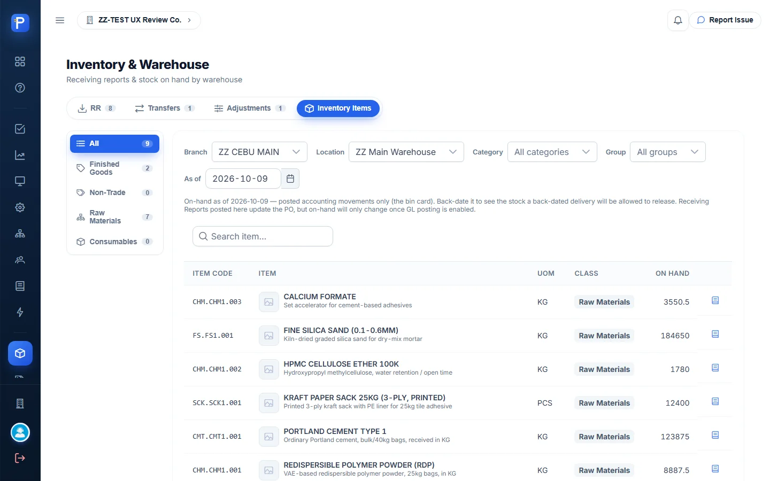Filter by Consumables class
Image resolution: width=770 pixels, height=481 pixels.
pos(114,242)
